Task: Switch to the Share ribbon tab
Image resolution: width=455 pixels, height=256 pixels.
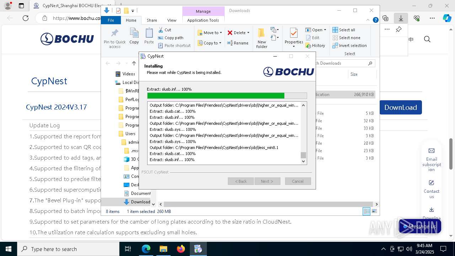Action: coord(152,20)
